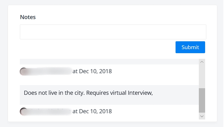This screenshot has width=224, height=127.
Task: Click the gray strip at top of notes list
Action: [x=109, y=62]
